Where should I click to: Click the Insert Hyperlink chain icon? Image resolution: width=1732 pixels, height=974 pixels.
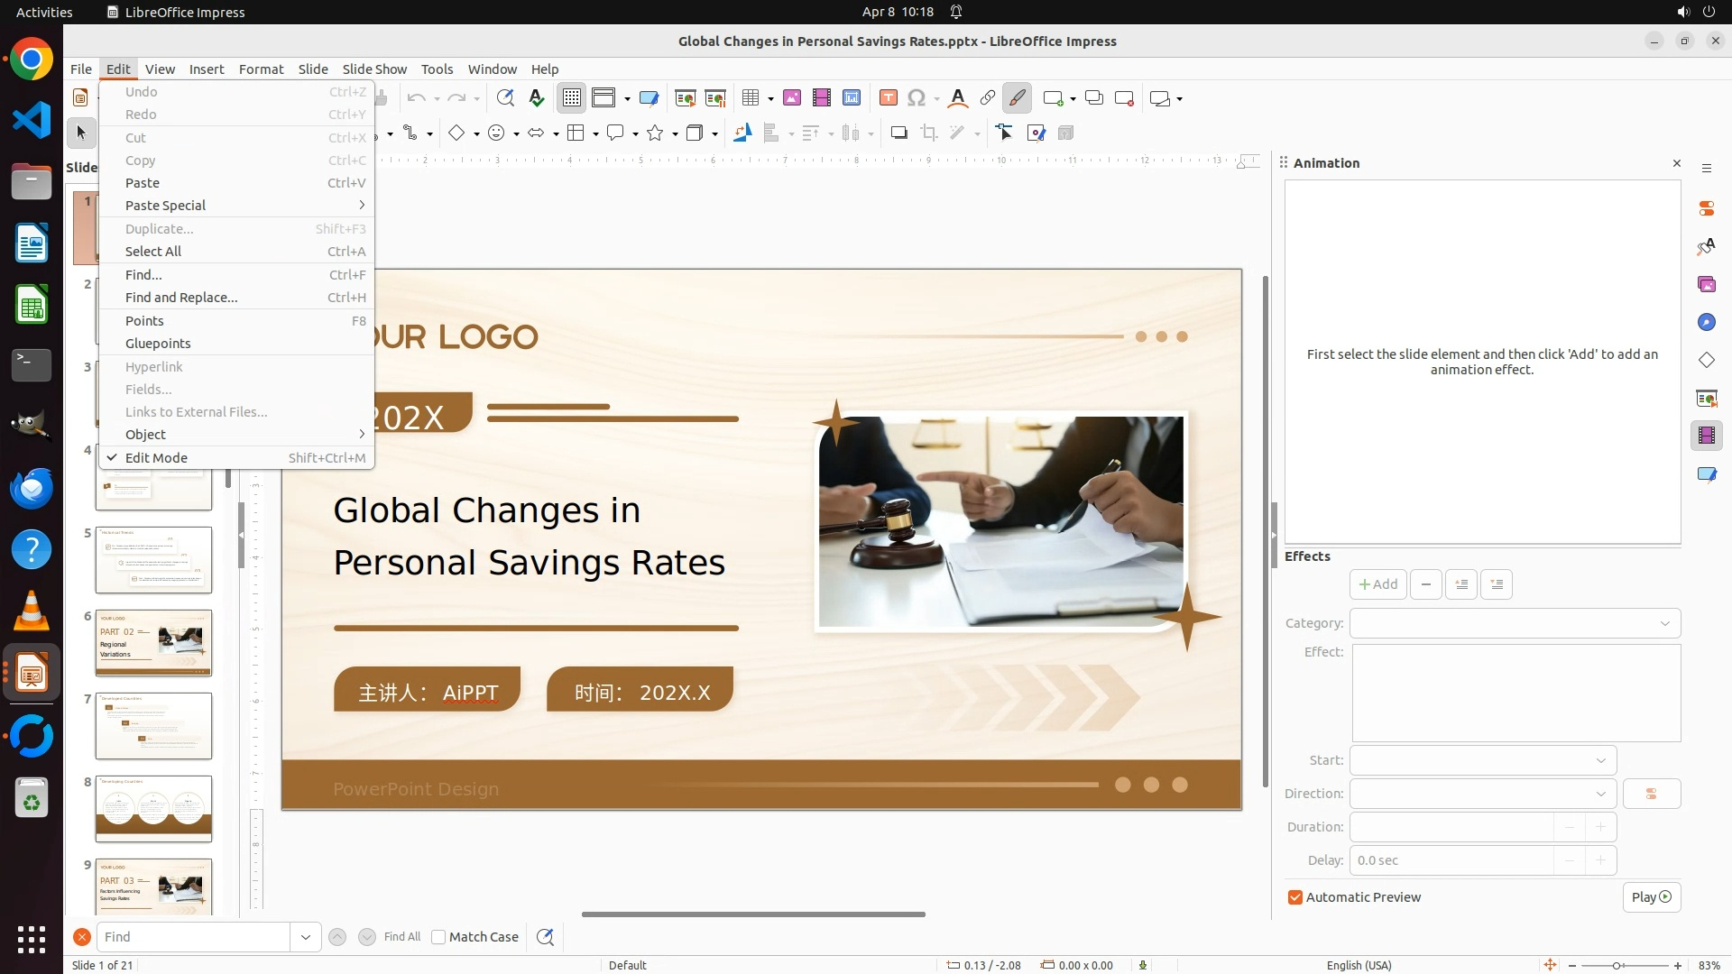click(988, 98)
